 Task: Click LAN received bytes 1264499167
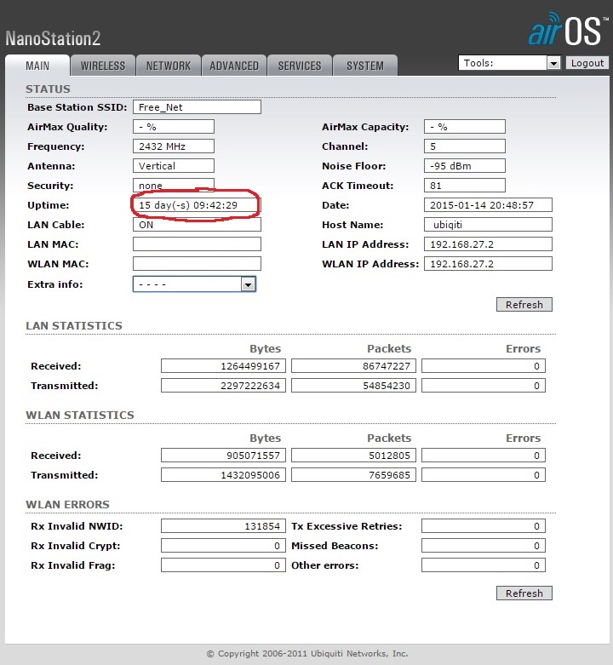223,366
